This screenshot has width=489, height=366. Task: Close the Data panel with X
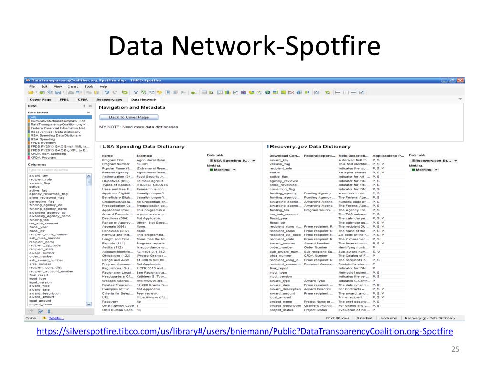coord(90,106)
